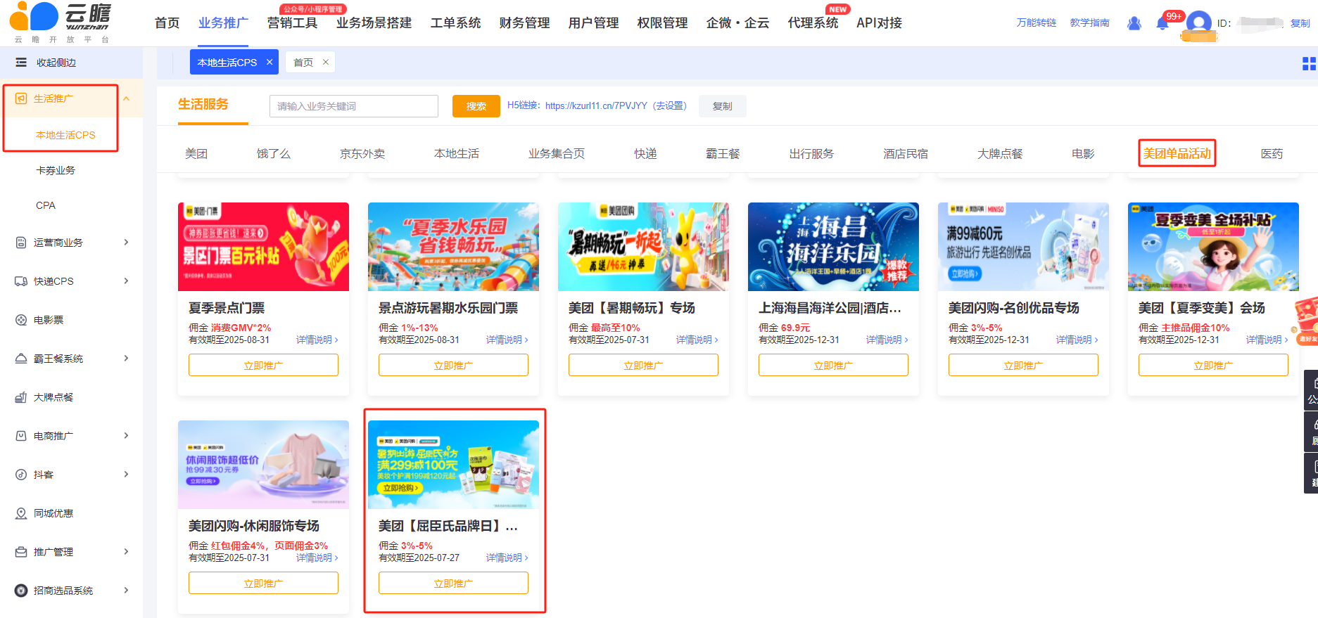Switch to the 美团单品活动 tab
The width and height of the screenshot is (1318, 618).
tap(1177, 153)
